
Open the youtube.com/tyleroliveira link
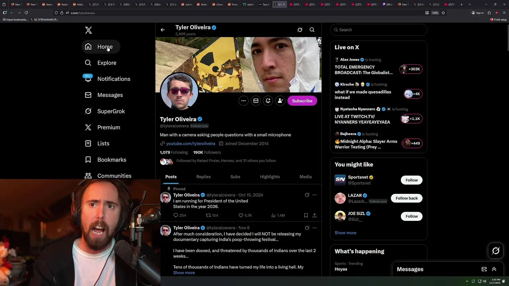click(x=190, y=143)
